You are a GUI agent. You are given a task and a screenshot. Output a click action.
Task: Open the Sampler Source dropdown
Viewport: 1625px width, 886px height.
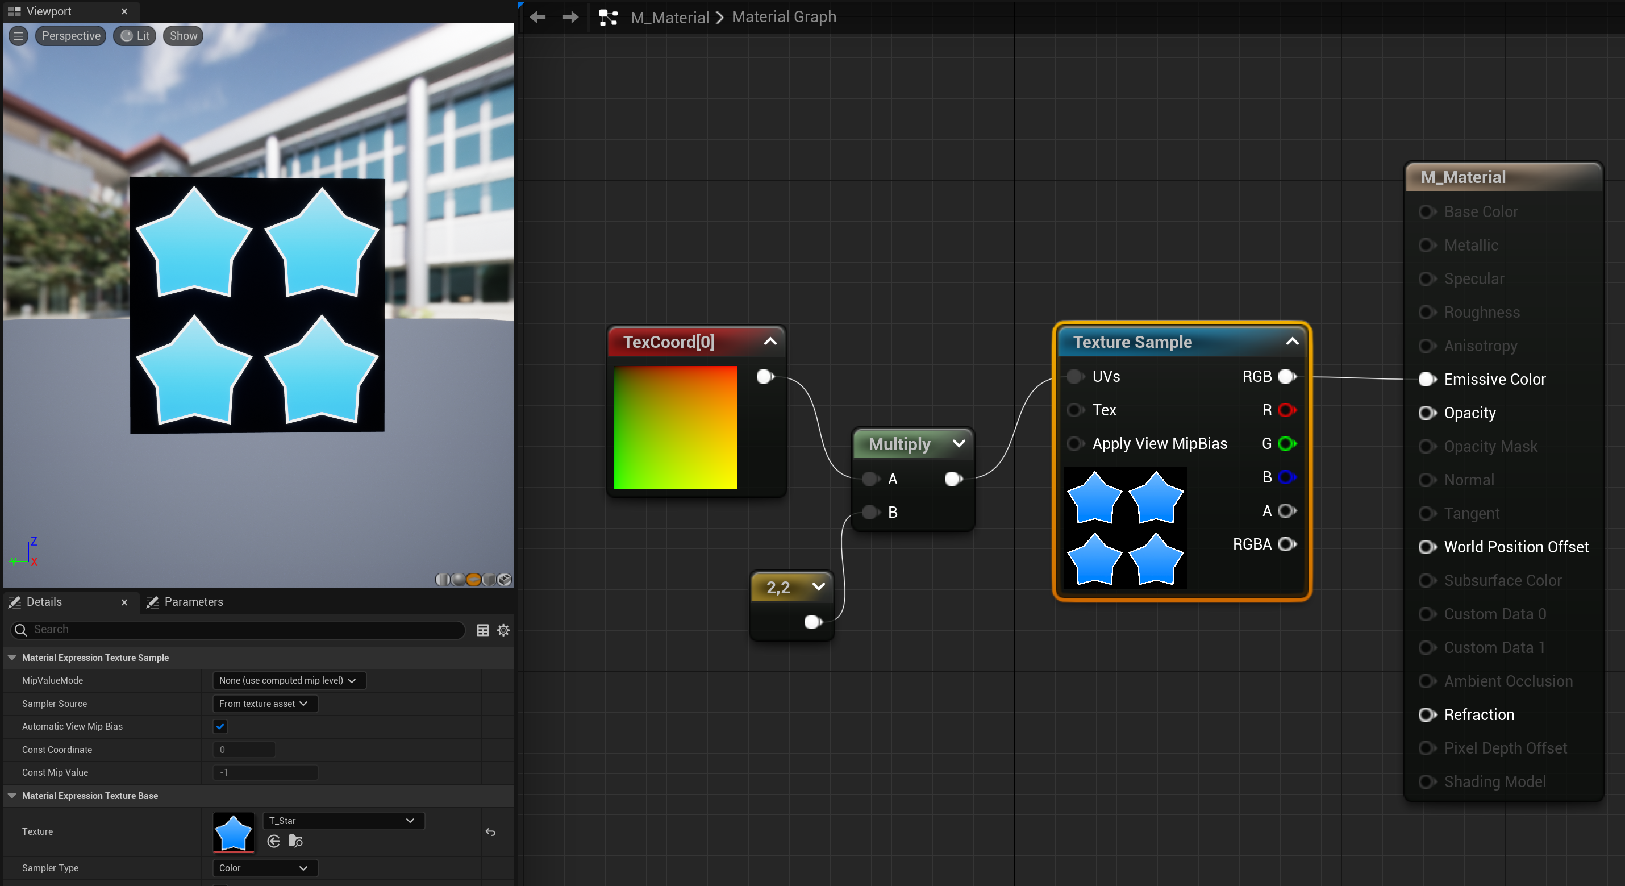264,704
